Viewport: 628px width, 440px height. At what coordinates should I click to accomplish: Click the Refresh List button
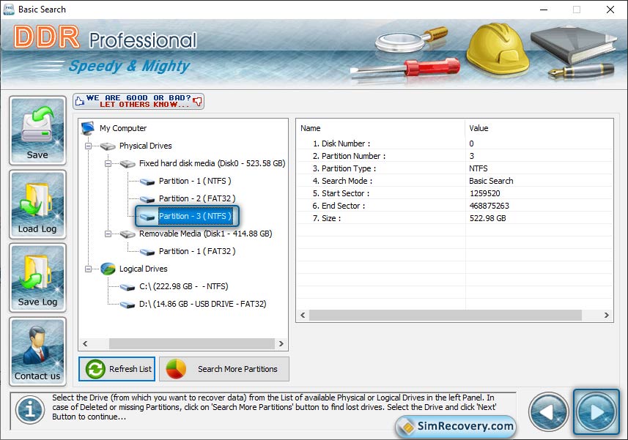(x=117, y=369)
